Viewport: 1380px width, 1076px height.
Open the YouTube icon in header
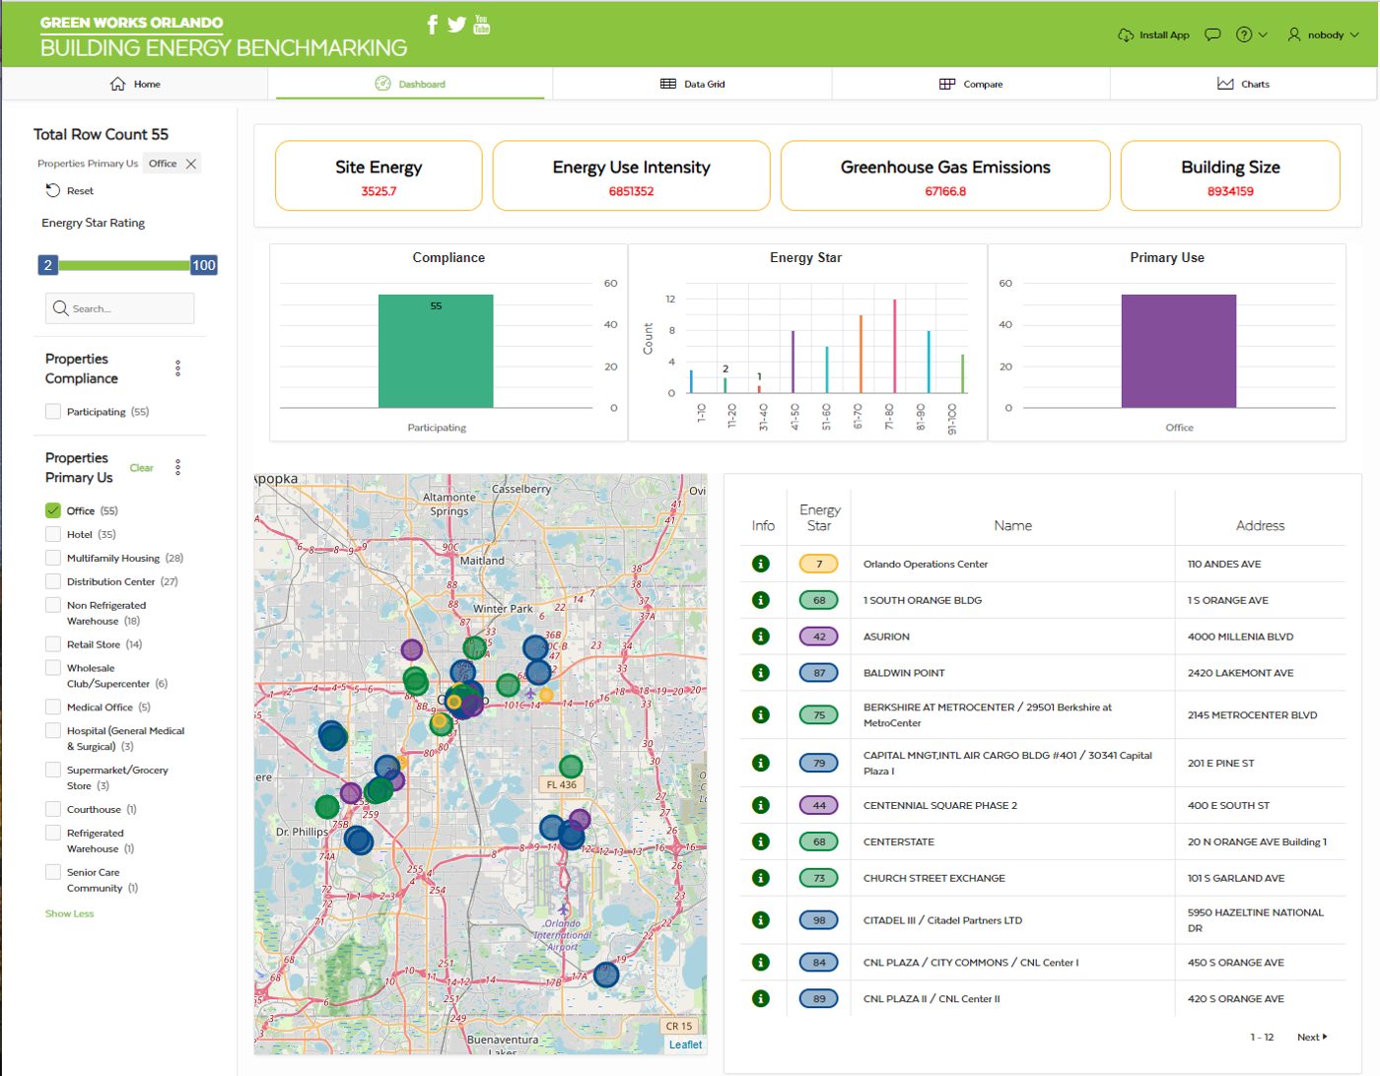click(482, 25)
